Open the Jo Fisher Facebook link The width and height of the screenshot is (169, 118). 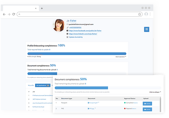pyautogui.click(x=85, y=31)
